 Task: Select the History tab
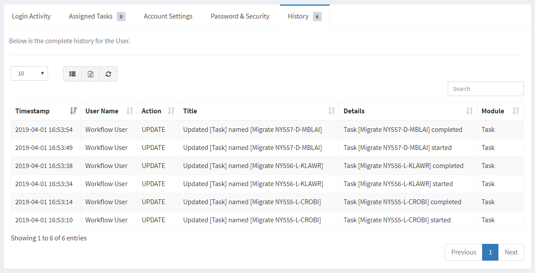pos(304,16)
